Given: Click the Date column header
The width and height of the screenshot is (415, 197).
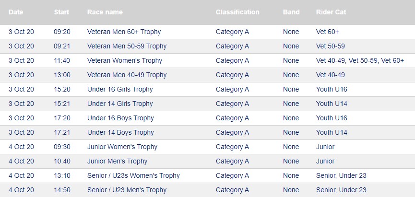Looking at the screenshot, I should (x=16, y=12).
